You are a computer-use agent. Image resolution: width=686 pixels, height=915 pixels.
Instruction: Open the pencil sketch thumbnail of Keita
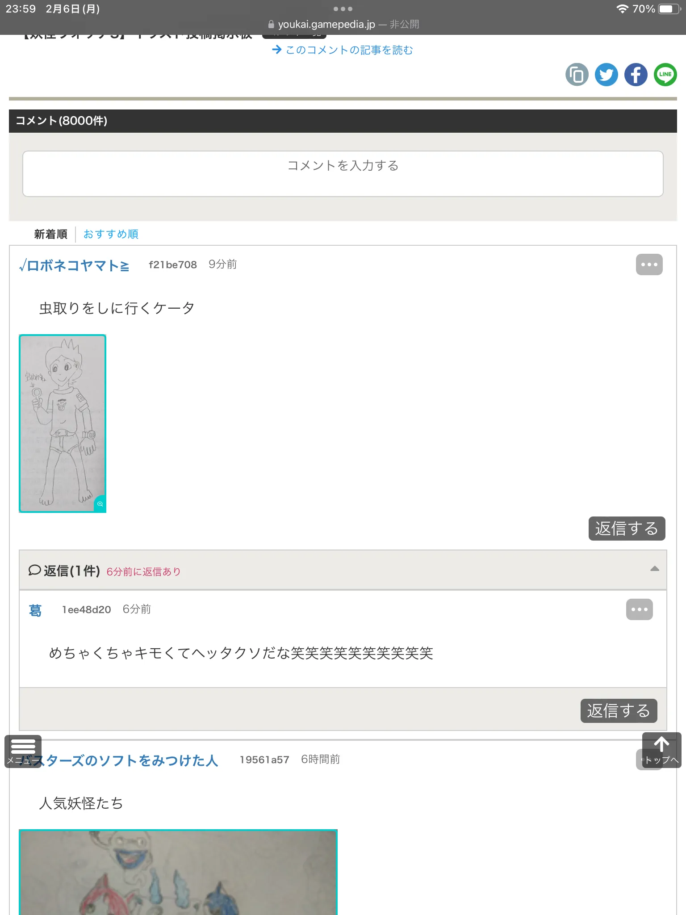click(x=63, y=424)
